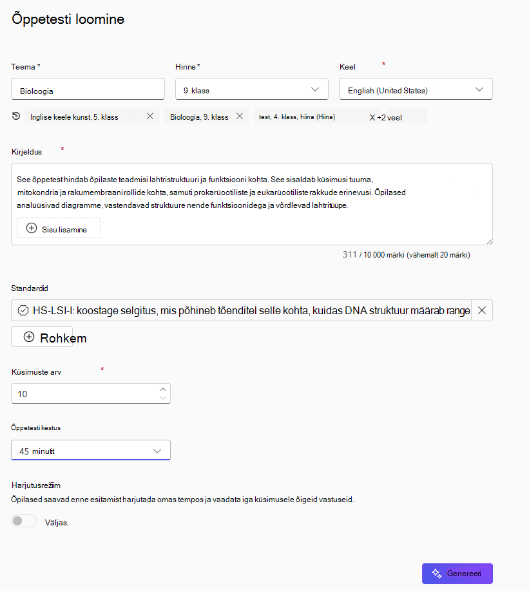Click the 'Rohkem' add standards button
The width and height of the screenshot is (529, 591).
pos(42,337)
